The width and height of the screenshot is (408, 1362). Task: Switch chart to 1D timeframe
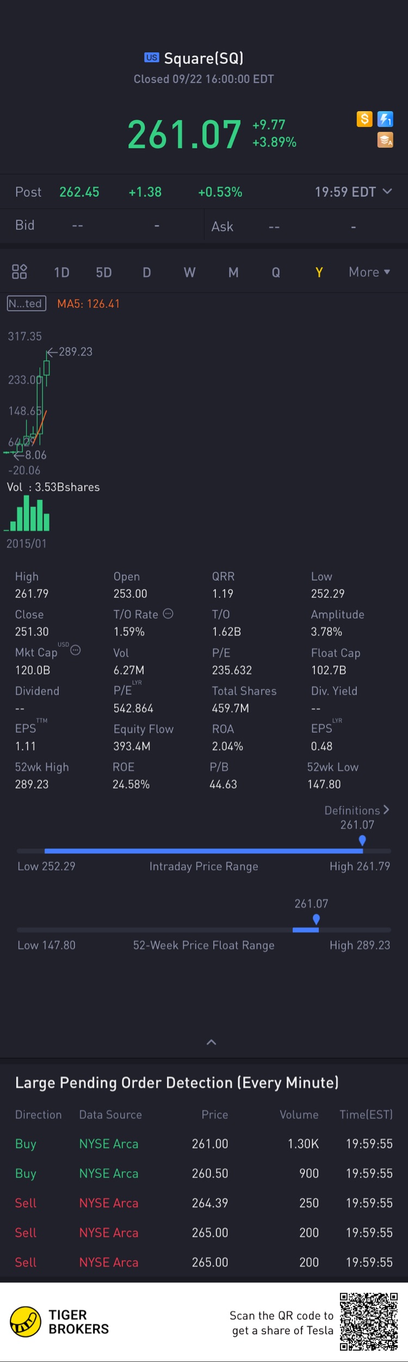(61, 272)
